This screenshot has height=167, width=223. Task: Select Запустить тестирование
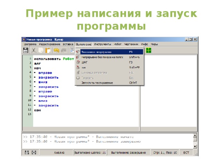(109, 83)
